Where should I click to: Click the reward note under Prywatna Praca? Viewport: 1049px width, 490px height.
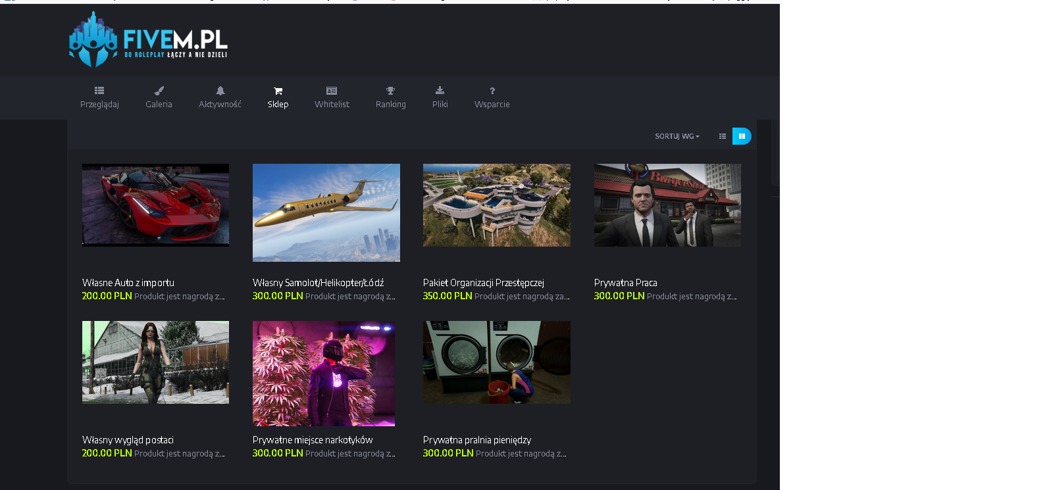tap(692, 297)
